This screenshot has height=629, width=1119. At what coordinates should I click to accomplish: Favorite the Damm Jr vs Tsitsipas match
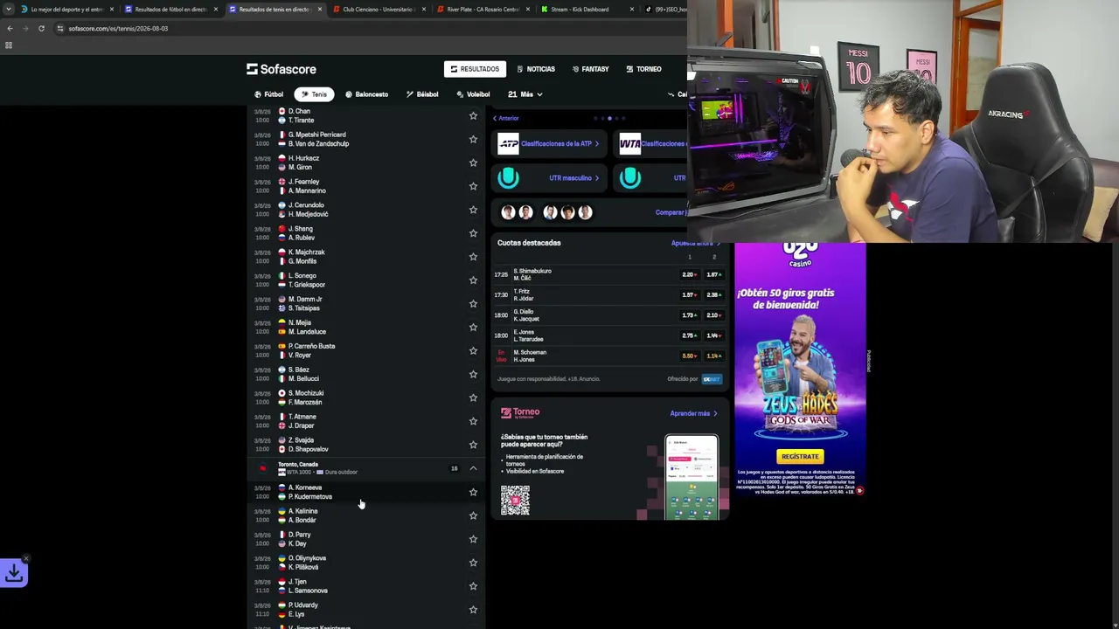pos(473,303)
